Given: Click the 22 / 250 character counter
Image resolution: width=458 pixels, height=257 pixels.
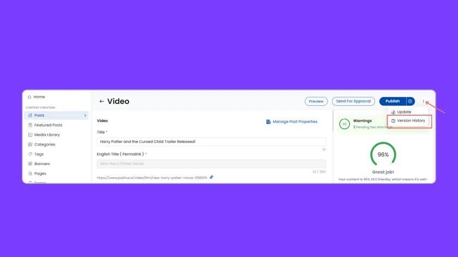Looking at the screenshot, I should click(x=319, y=172).
